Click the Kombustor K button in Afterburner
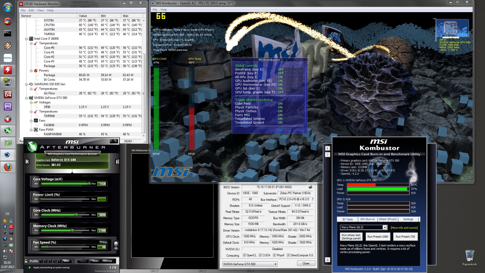The width and height of the screenshot is (485, 273). (27, 162)
